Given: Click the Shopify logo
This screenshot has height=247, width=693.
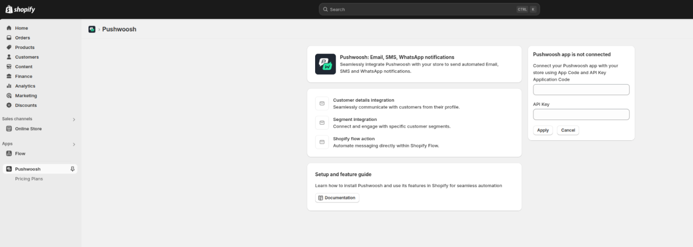Looking at the screenshot, I should pyautogui.click(x=20, y=9).
